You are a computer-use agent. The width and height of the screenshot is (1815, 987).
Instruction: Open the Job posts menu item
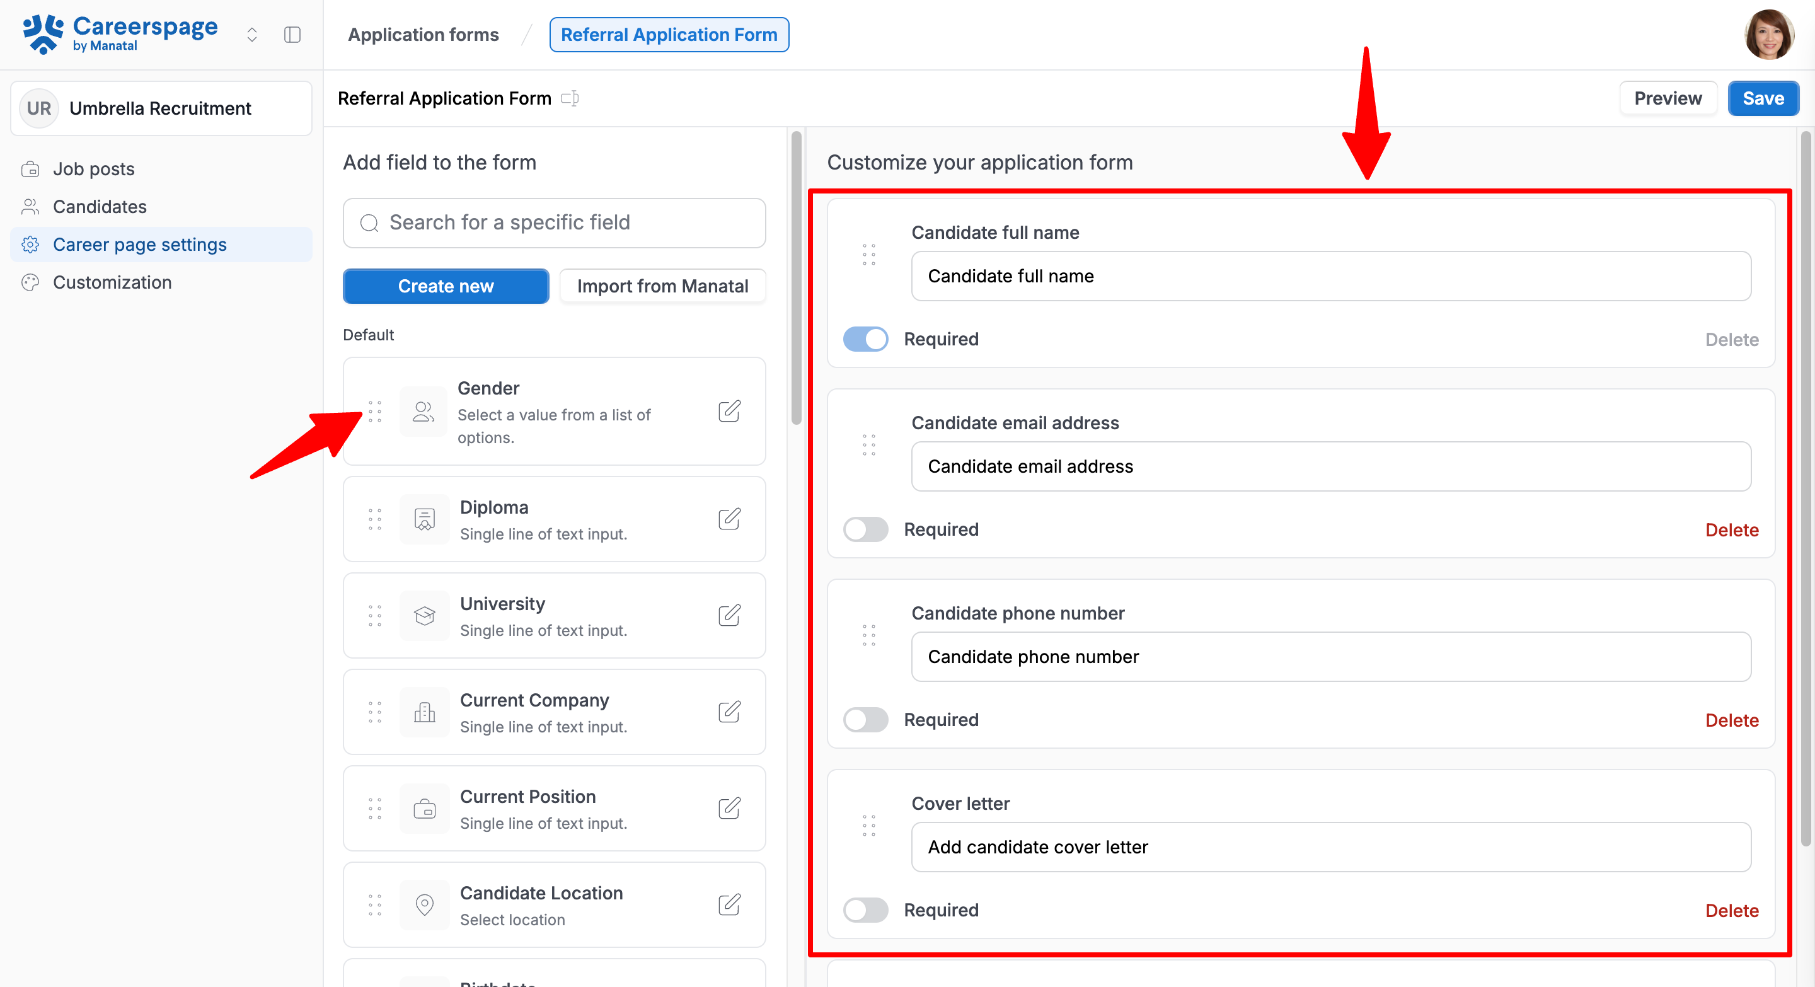pos(161,169)
